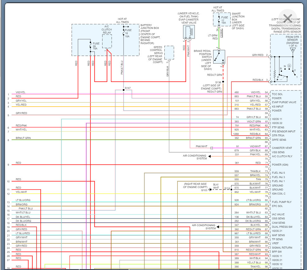Click the TAN/BLK wire label

click(x=255, y=171)
